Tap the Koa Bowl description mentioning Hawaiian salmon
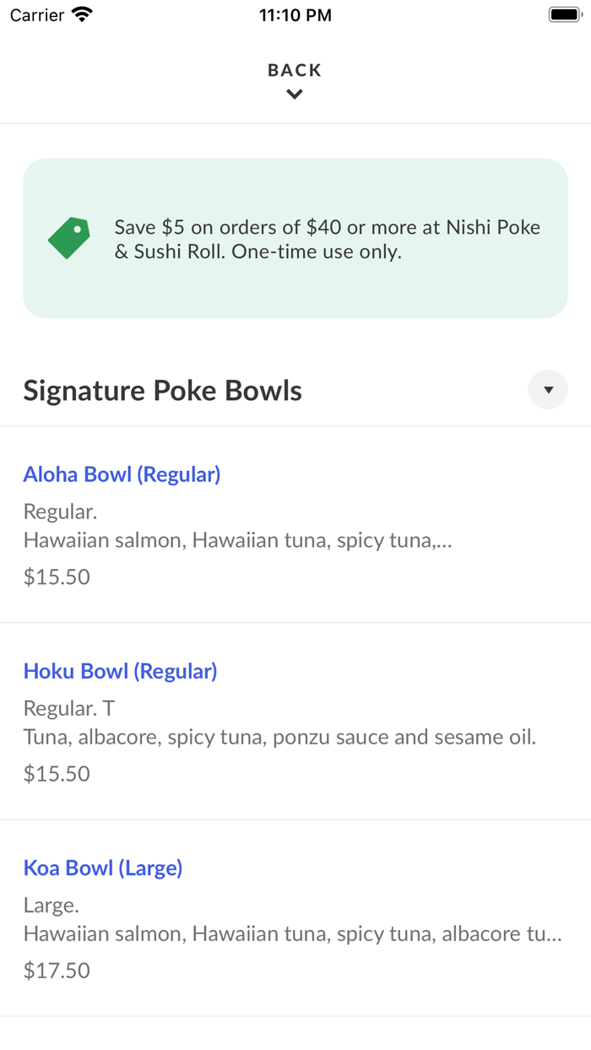The width and height of the screenshot is (591, 1050). (x=292, y=934)
